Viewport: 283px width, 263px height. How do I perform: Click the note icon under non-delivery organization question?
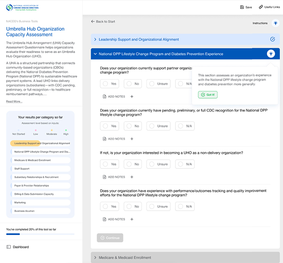pos(104,177)
